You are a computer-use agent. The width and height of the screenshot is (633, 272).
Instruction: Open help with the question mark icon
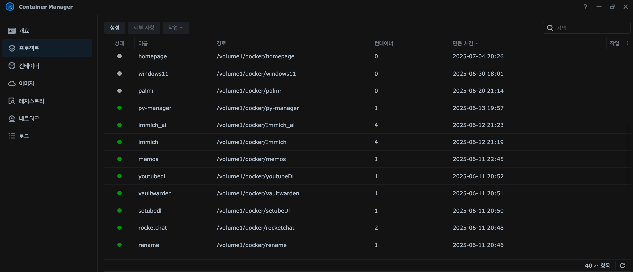pyautogui.click(x=585, y=7)
